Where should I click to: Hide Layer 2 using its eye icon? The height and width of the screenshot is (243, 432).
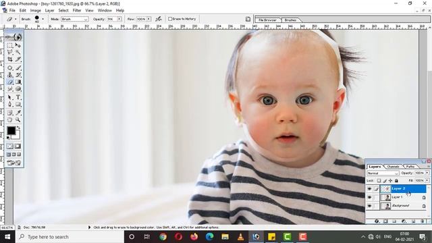[x=369, y=189]
